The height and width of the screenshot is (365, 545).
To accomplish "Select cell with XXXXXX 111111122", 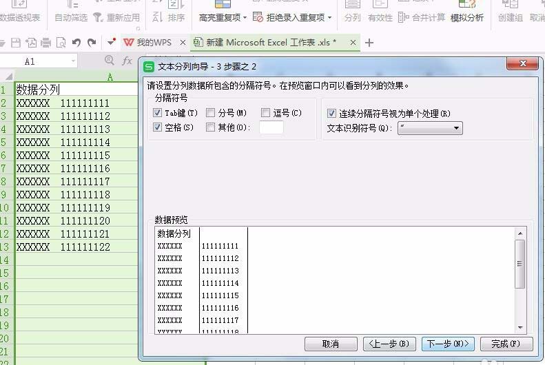I will (x=76, y=247).
